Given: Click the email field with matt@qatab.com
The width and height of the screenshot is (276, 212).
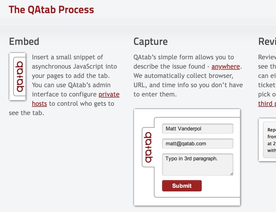Looking at the screenshot, I should (197, 143).
